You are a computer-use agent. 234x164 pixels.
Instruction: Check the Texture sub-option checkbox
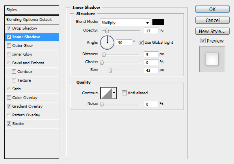click(14, 80)
